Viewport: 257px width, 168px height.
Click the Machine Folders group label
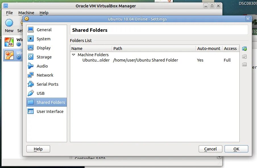(x=93, y=55)
